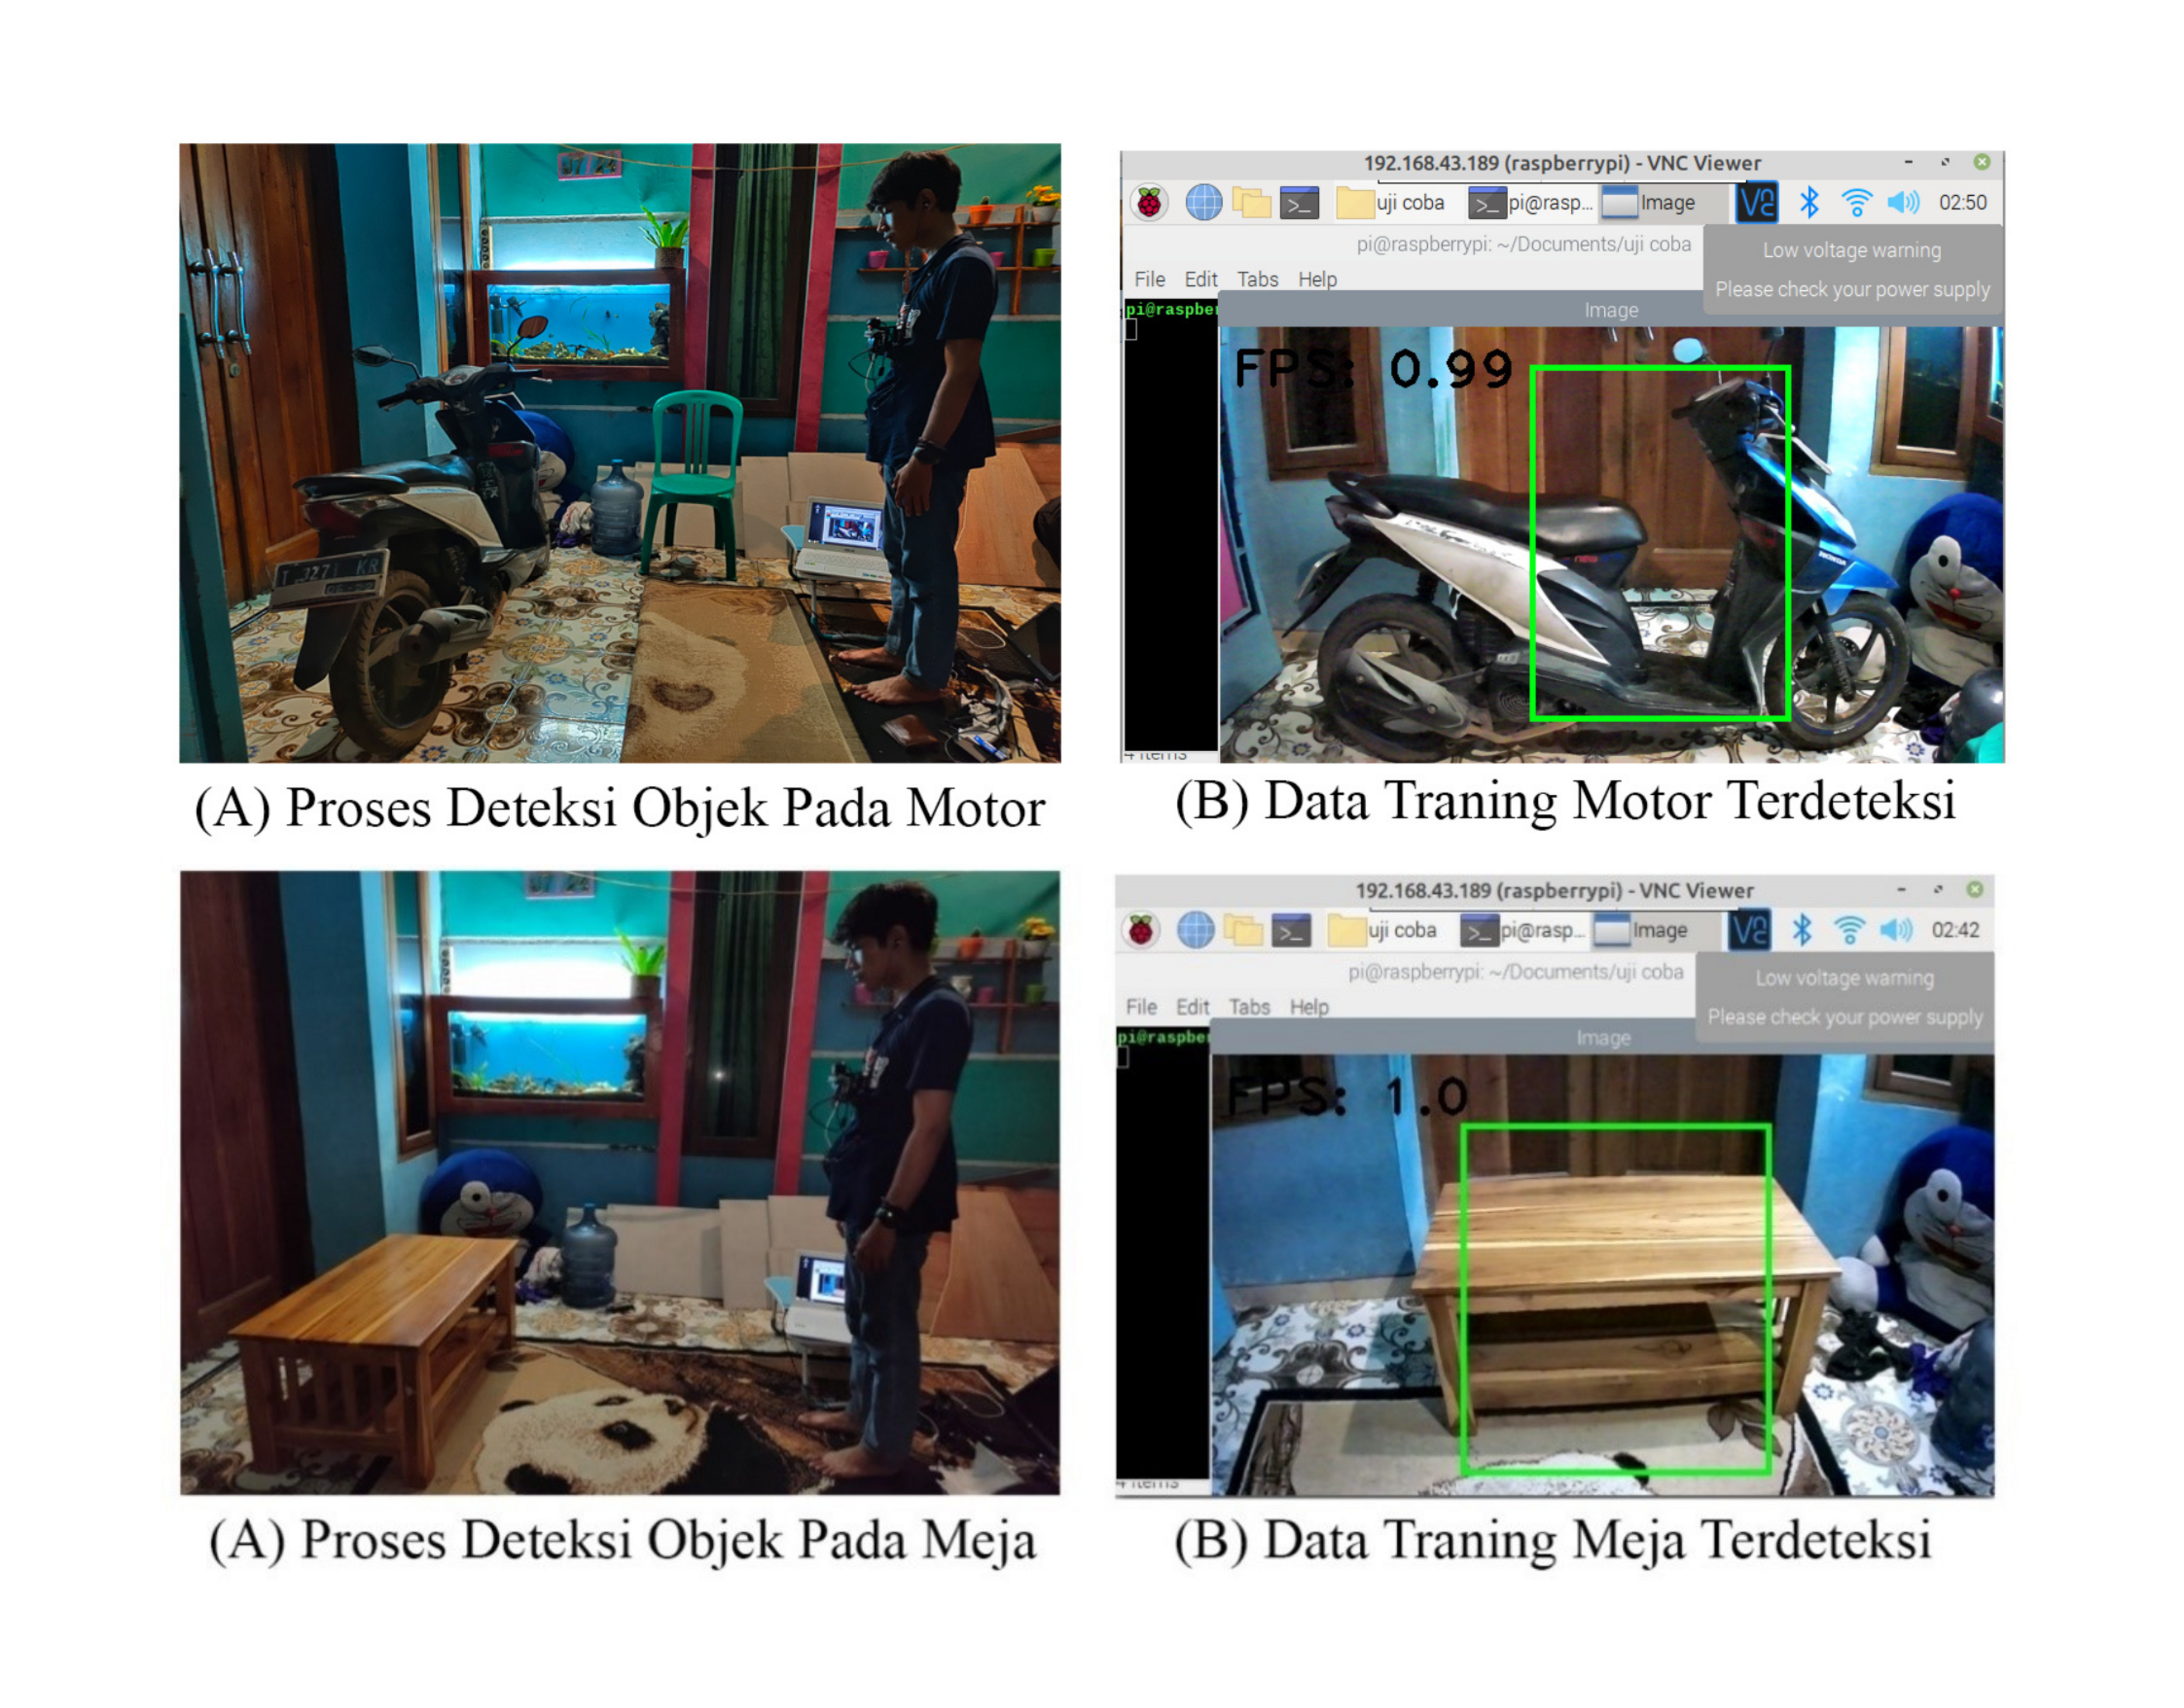The height and width of the screenshot is (1708, 2184).
Task: Open file manager icon in motorcycle VNC window
Action: click(1251, 203)
